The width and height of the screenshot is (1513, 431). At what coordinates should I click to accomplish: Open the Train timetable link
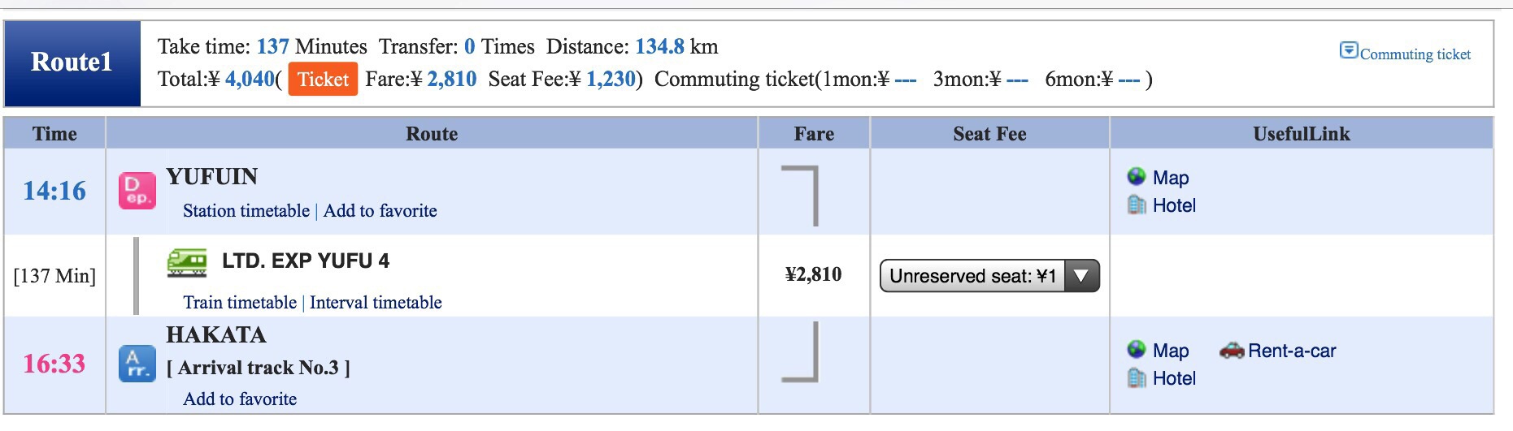[240, 303]
